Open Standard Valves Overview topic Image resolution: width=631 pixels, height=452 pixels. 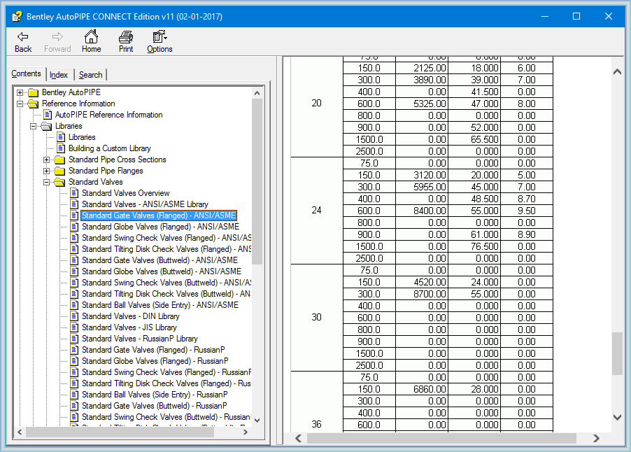coord(125,193)
